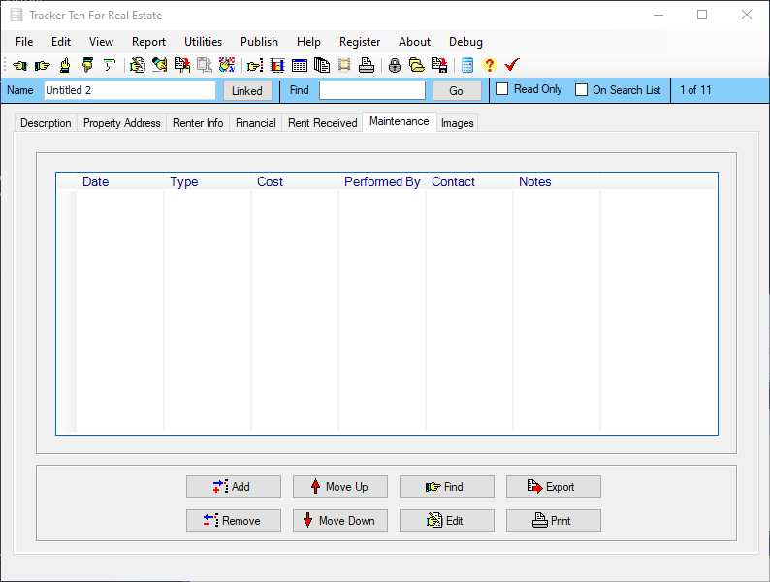
Task: Click the Date column header
Action: pos(120,181)
